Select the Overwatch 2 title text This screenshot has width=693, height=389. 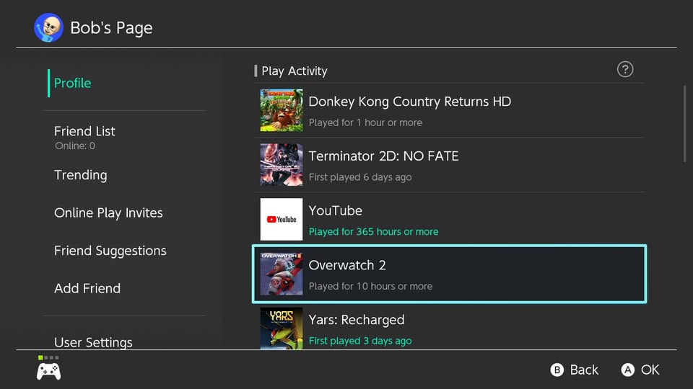click(x=347, y=265)
